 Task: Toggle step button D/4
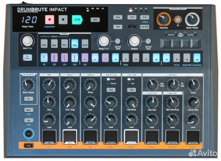(75, 57)
